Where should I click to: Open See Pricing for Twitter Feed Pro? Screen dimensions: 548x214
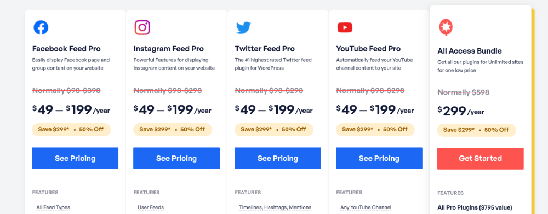pos(278,158)
